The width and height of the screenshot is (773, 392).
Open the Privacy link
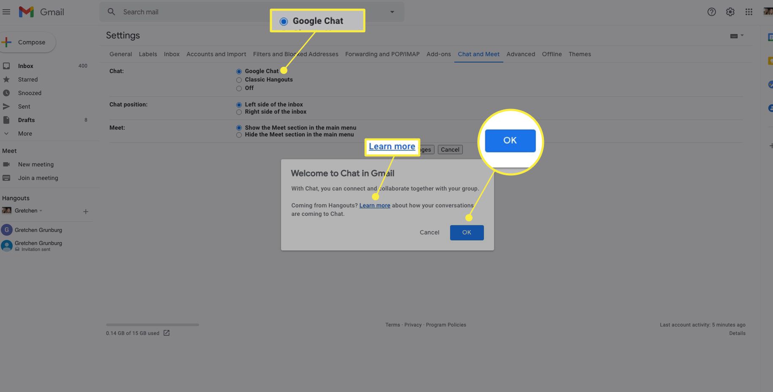(413, 325)
